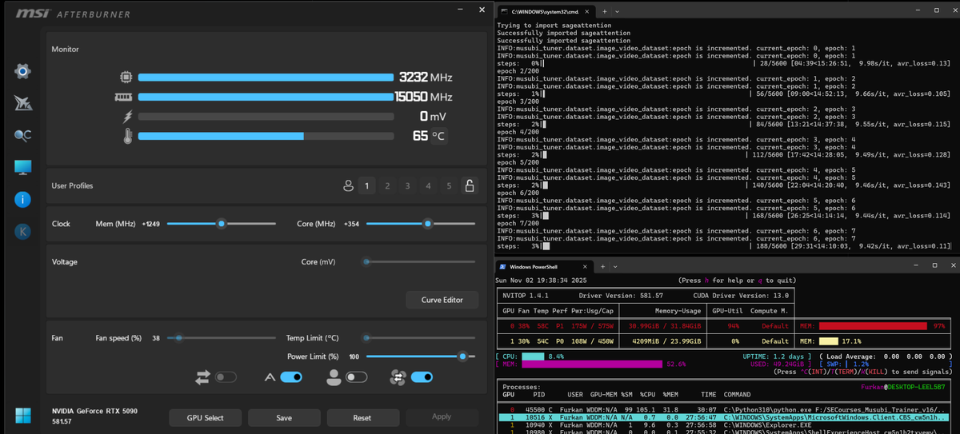Close the cmd.exe tab

pos(587,11)
